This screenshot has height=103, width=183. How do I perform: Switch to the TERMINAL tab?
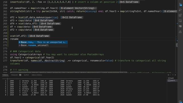coord(5,75)
